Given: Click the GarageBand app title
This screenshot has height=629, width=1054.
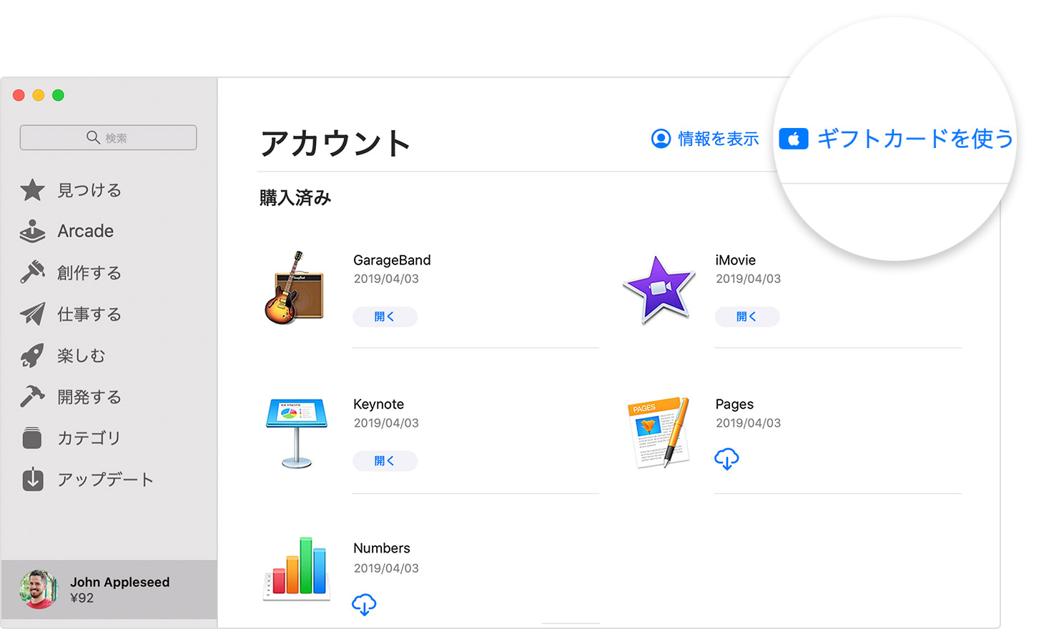Looking at the screenshot, I should [392, 260].
